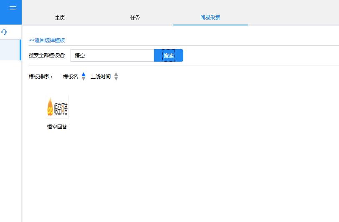Focus the template search input field
Screen dimensions: 339x222
tap(112, 55)
